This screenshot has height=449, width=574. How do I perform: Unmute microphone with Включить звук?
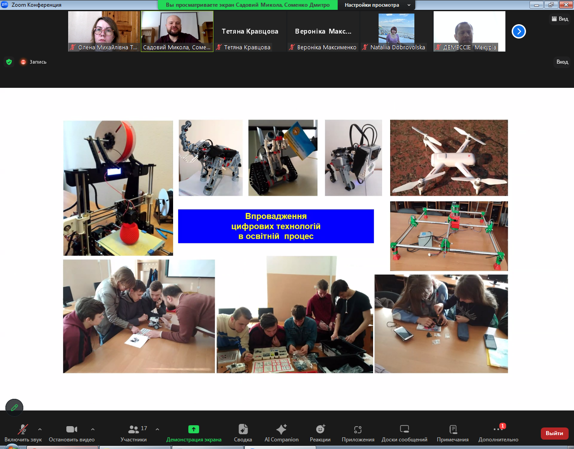click(22, 429)
